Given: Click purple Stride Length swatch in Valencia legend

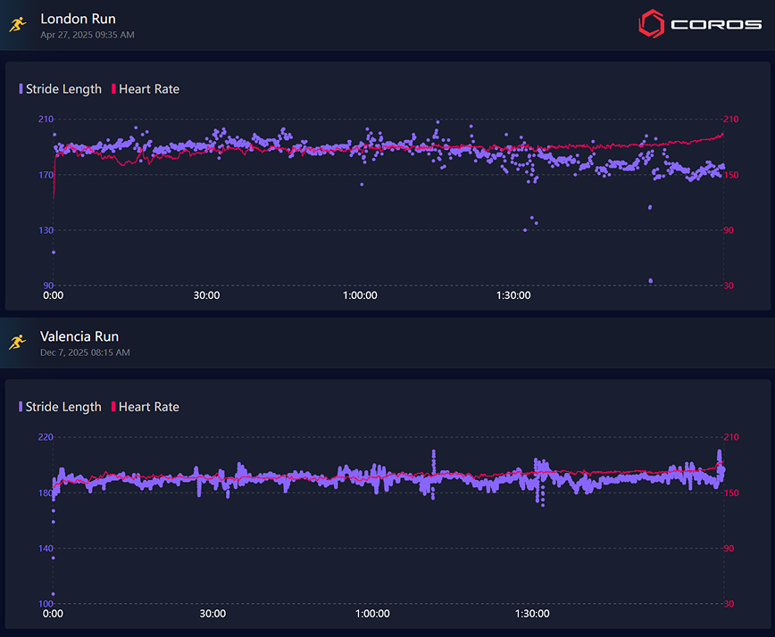Looking at the screenshot, I should pos(21,407).
